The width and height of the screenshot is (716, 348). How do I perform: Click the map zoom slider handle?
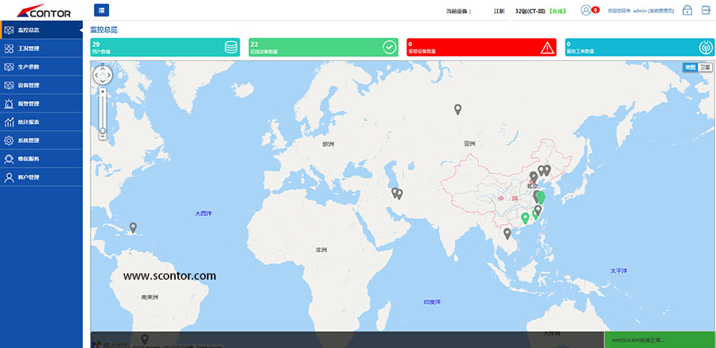103,130
